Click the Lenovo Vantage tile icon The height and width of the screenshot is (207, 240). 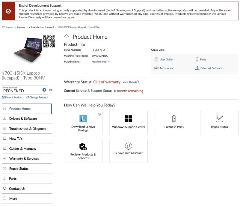pyautogui.click(x=83, y=118)
